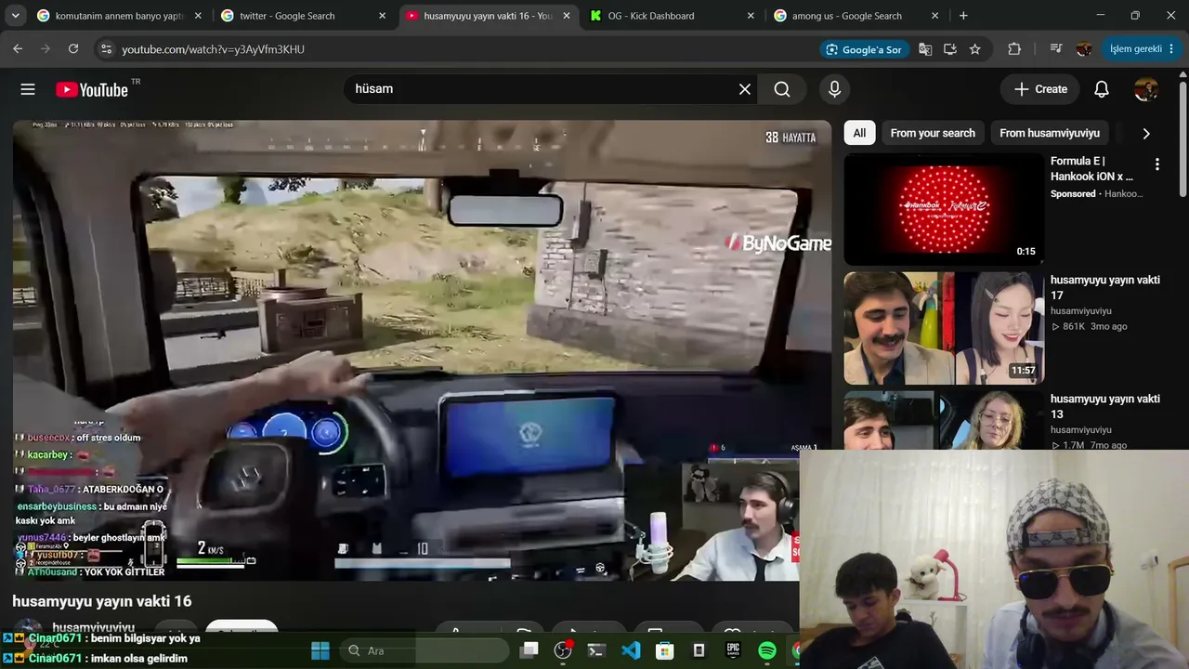Open the Chrome profile avatar

tap(1083, 49)
